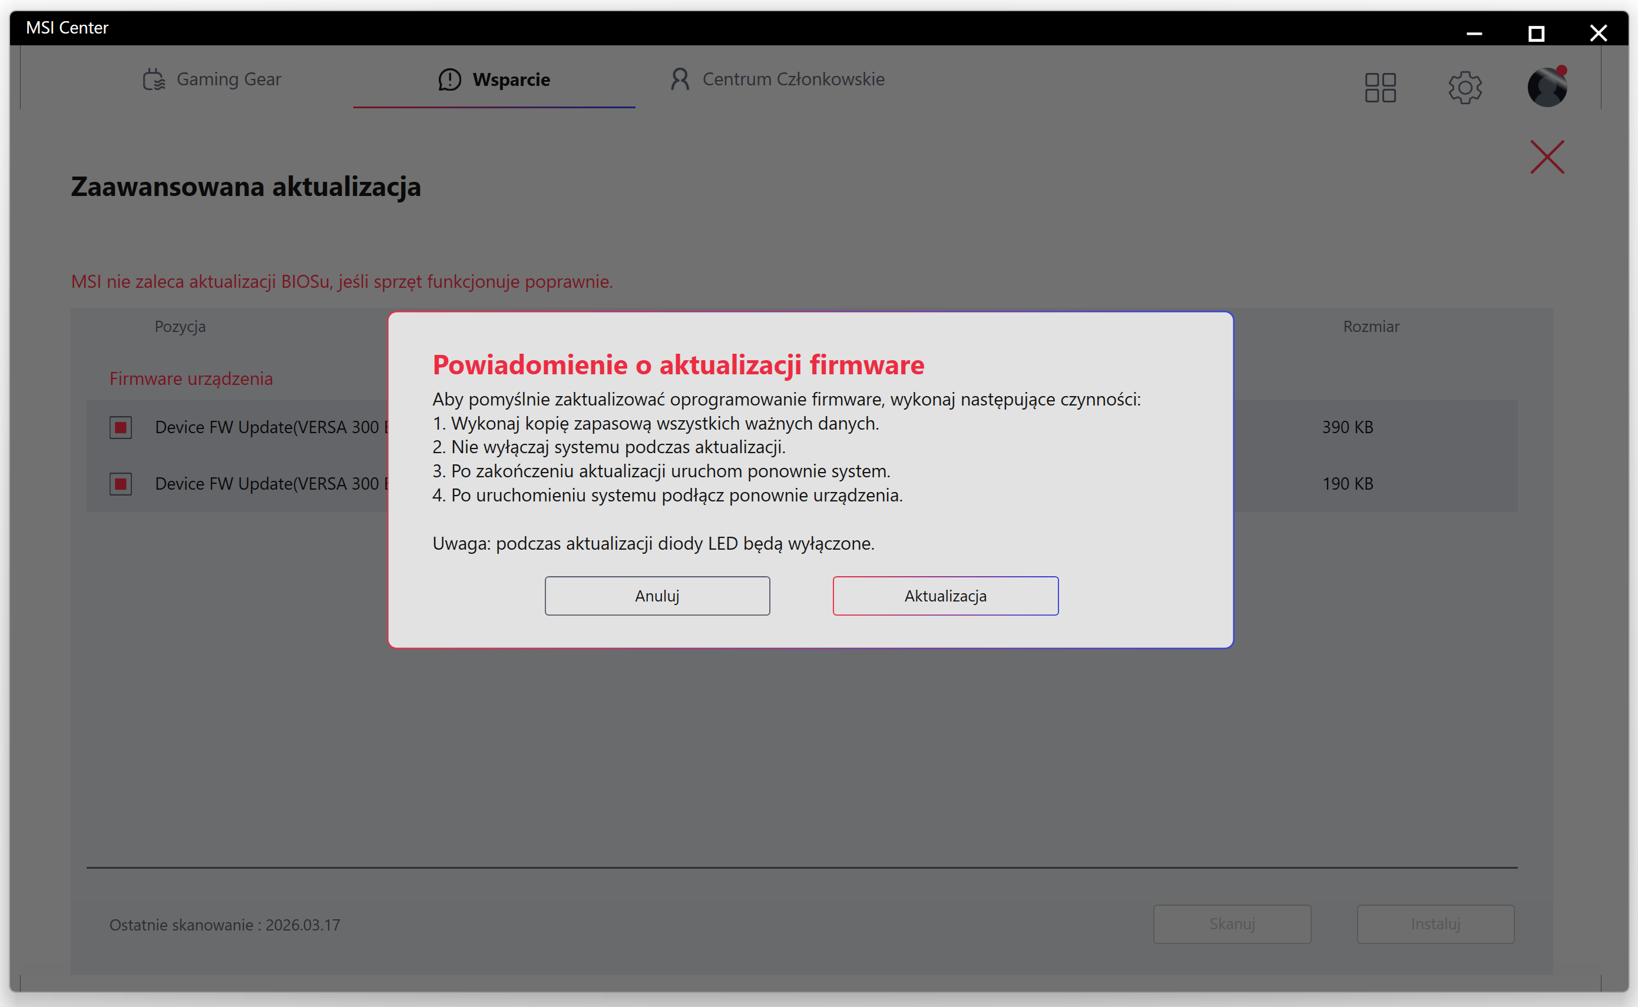
Task: Click the user profile avatar
Action: [1547, 87]
